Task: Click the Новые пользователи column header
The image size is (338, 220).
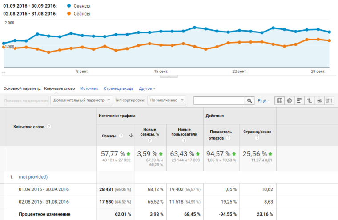Action: pyautogui.click(x=184, y=132)
